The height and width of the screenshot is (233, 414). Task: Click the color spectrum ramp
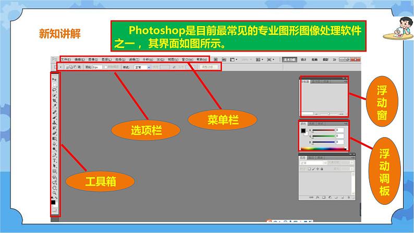pyautogui.click(x=323, y=149)
